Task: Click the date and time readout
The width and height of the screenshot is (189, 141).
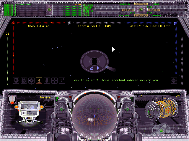Action: 149,26
